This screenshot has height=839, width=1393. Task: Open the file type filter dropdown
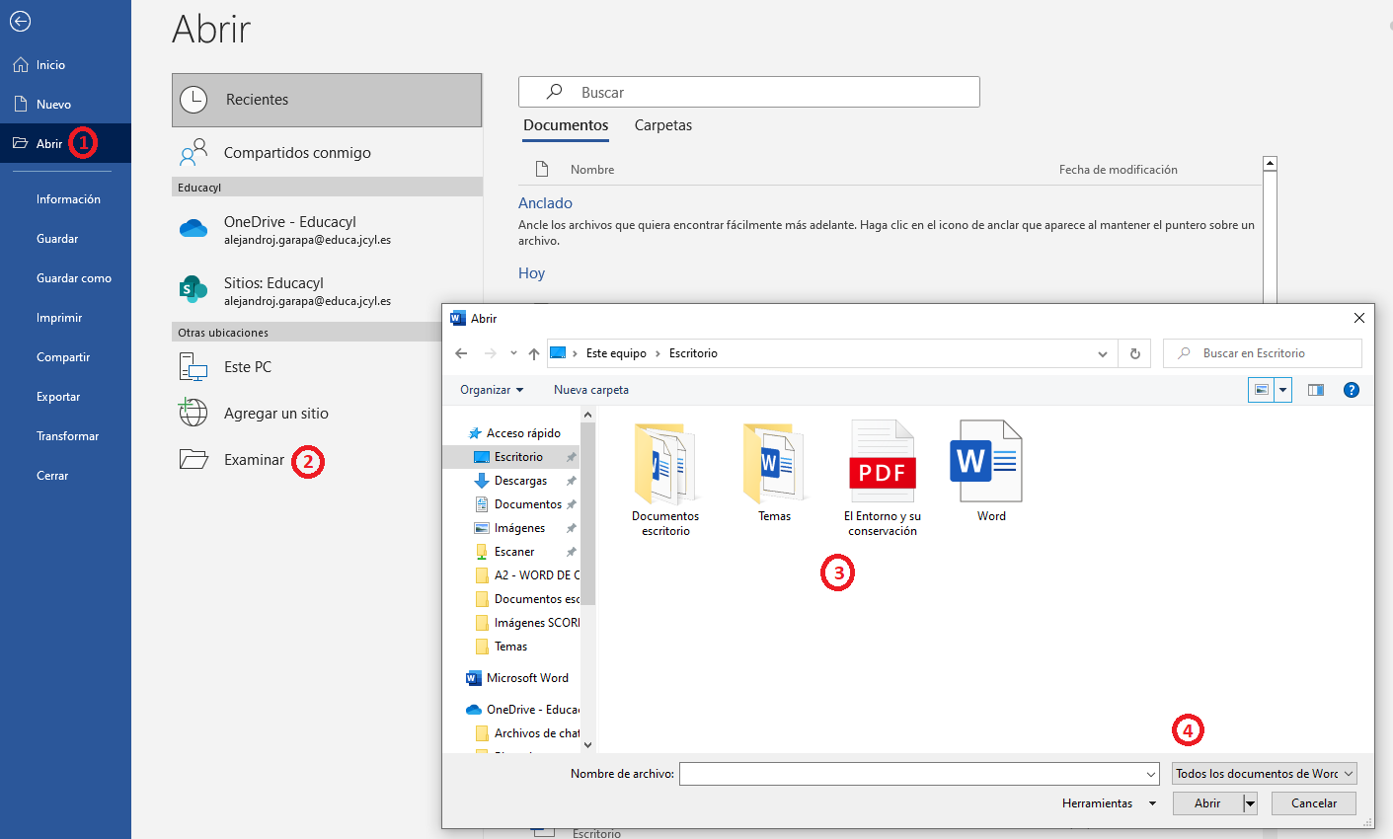click(1265, 774)
